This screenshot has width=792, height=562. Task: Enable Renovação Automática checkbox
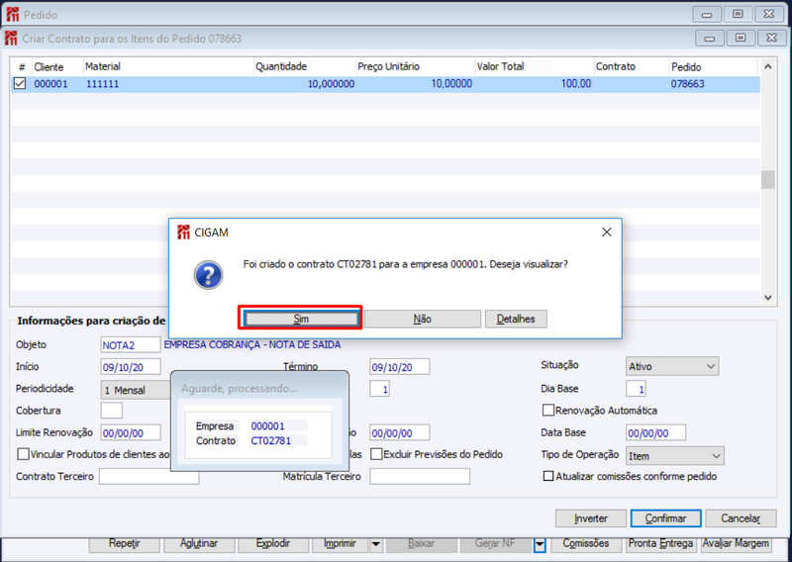(x=548, y=410)
